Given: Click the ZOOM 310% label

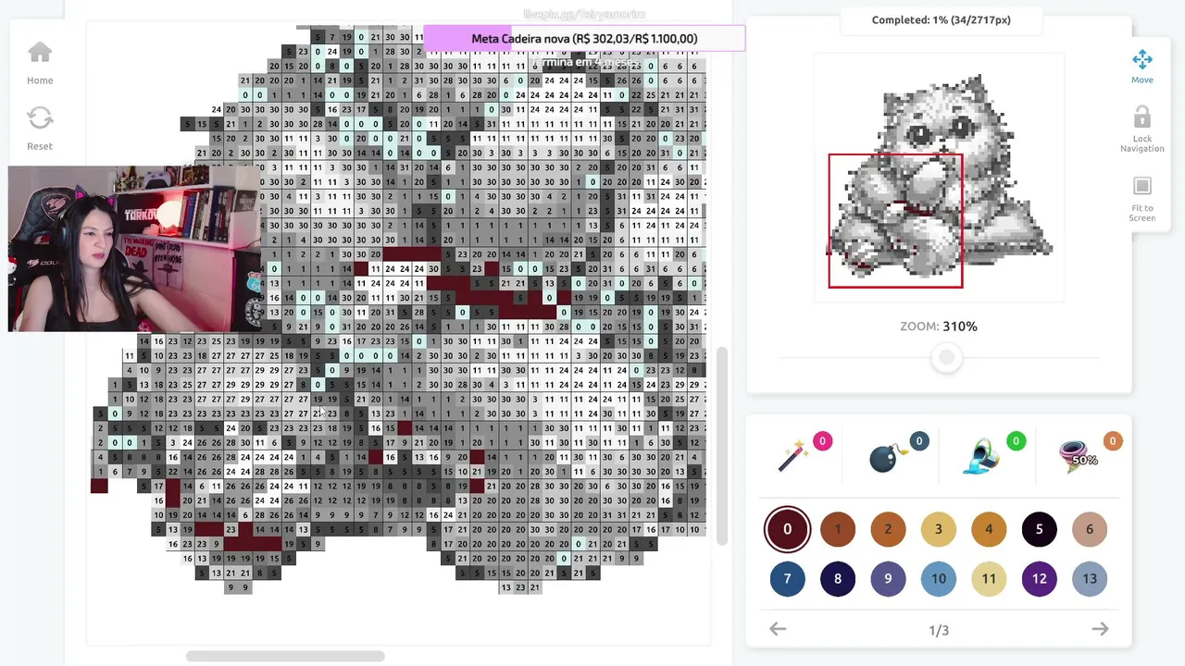Looking at the screenshot, I should 939,327.
